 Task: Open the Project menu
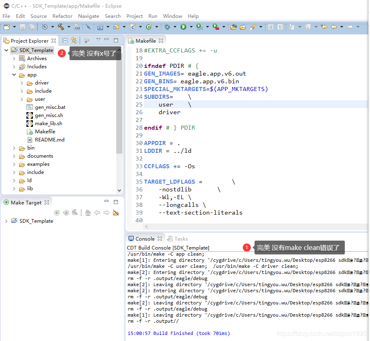click(x=135, y=16)
